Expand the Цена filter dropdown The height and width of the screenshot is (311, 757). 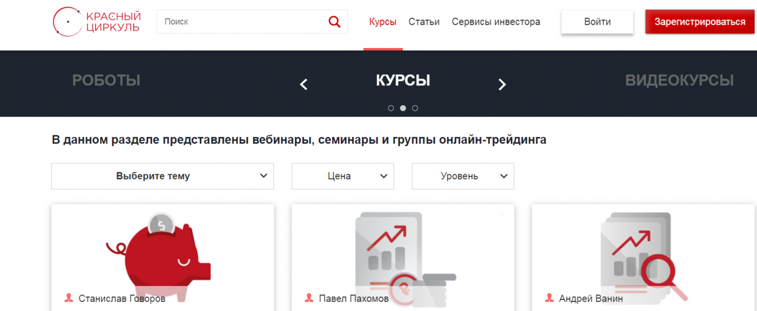pos(343,176)
